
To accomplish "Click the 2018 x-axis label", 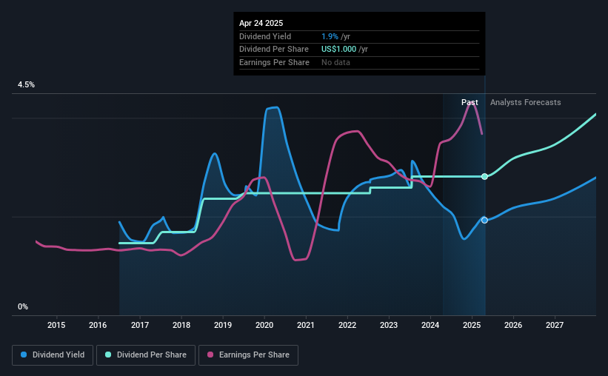I will click(x=181, y=325).
